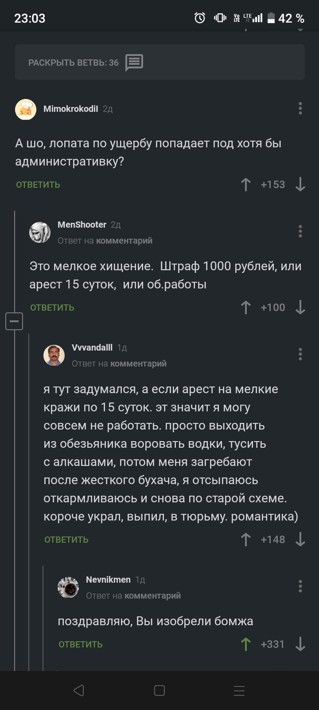Click the speech bubble icon next to РАСКРЫТЬ ВЕТВЬ
The width and height of the screenshot is (319, 710).
click(x=134, y=63)
